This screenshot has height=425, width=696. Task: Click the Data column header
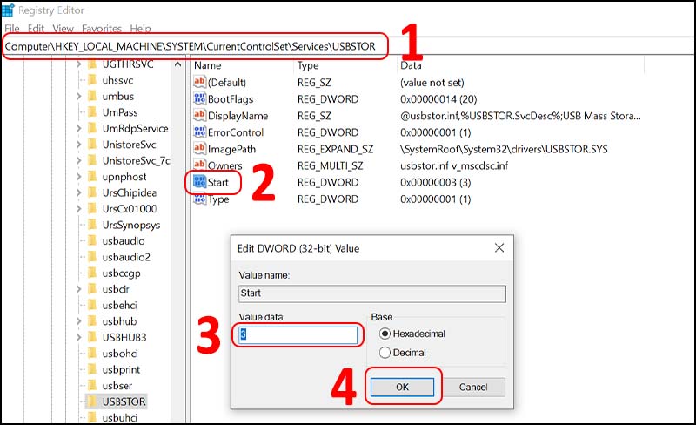click(x=411, y=65)
